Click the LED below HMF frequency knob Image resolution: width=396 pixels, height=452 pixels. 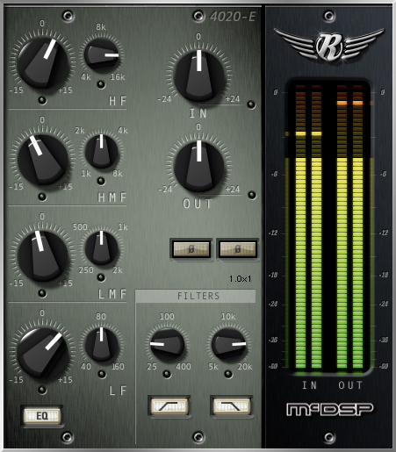click(x=101, y=181)
